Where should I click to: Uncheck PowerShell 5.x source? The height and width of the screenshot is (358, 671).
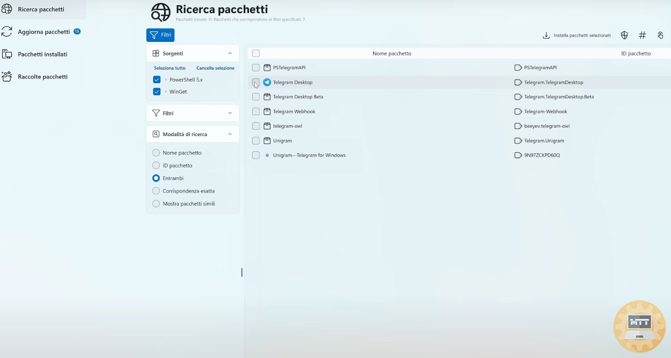pos(157,80)
